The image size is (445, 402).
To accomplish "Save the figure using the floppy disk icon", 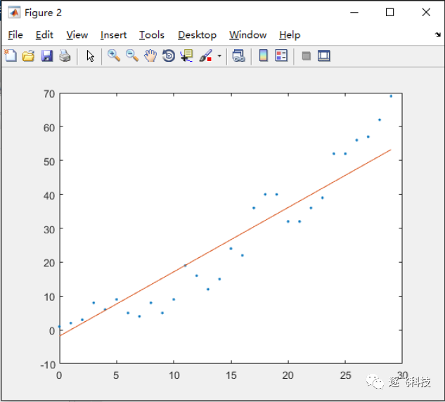I will click(47, 56).
